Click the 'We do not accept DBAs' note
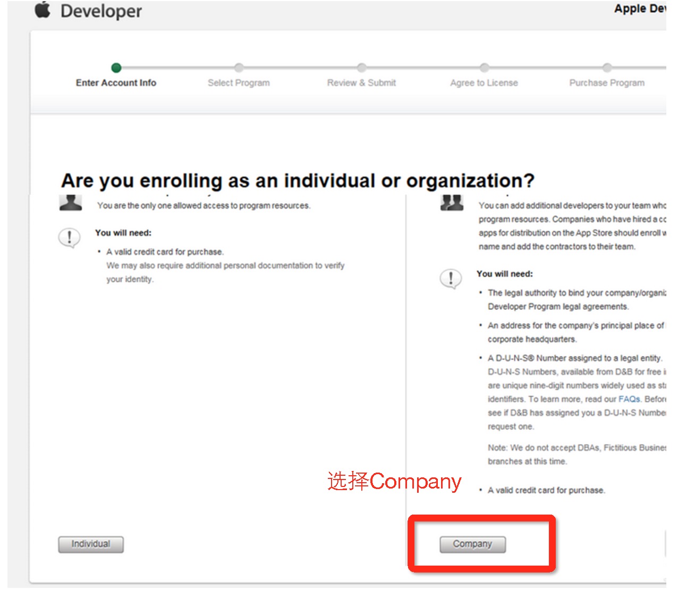Screen dimensions: 695x589 click(x=577, y=455)
